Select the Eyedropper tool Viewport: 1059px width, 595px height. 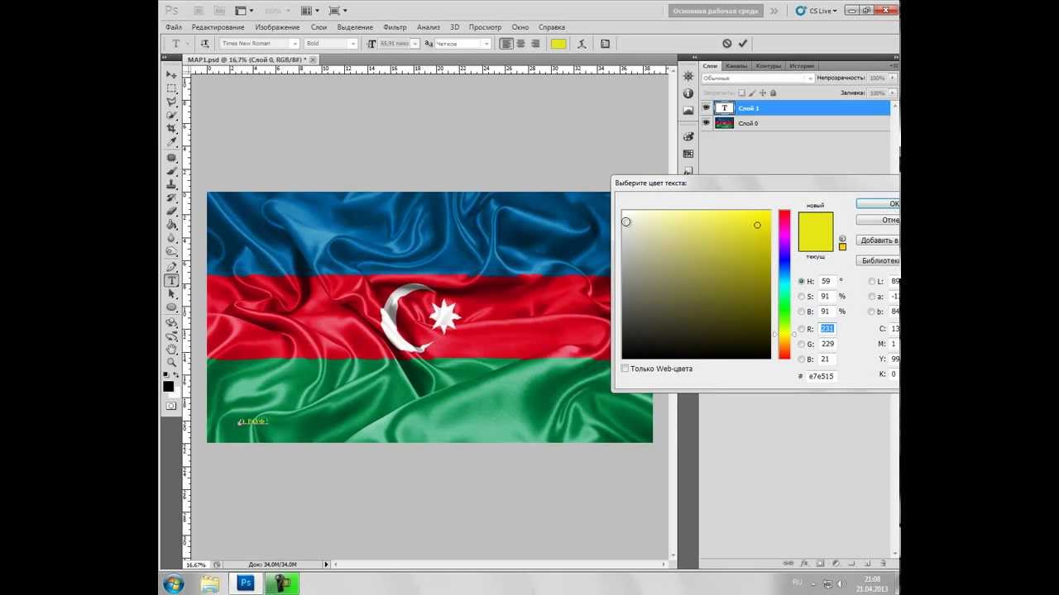tap(171, 143)
